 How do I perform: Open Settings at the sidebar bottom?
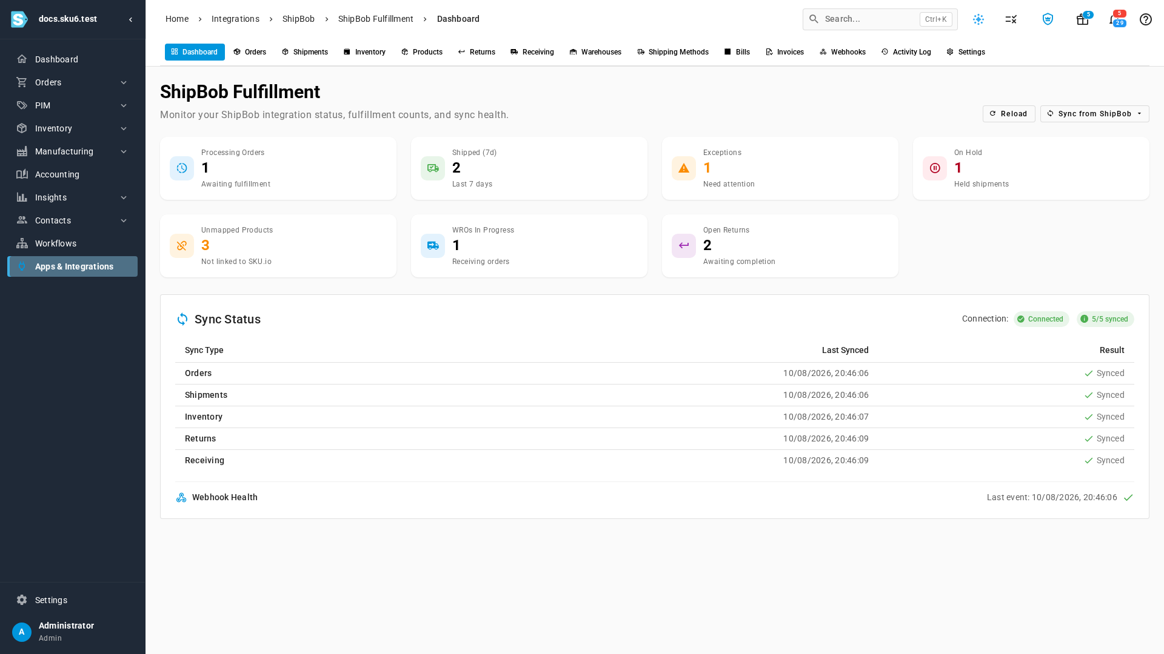click(x=72, y=600)
